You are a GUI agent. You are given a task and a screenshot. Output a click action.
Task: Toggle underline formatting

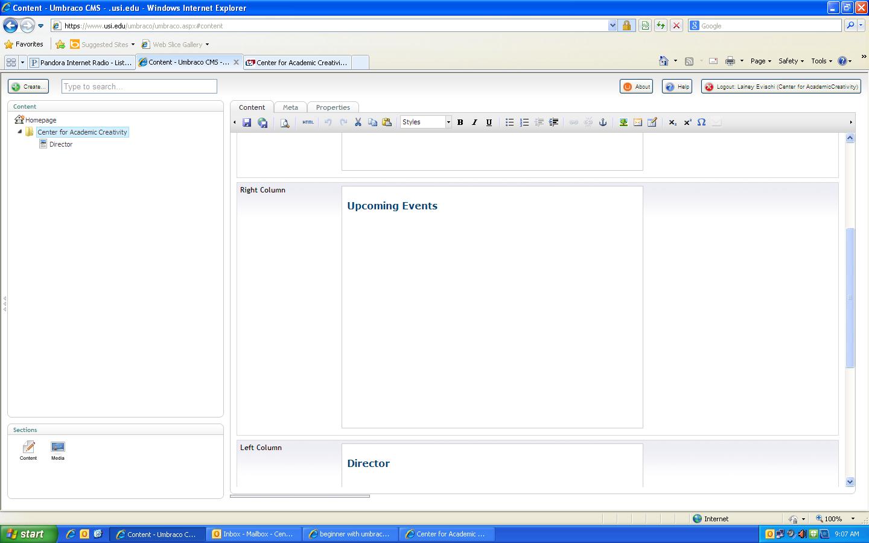pos(489,122)
